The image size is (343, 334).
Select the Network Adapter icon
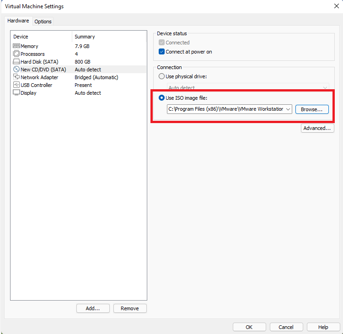click(x=16, y=77)
